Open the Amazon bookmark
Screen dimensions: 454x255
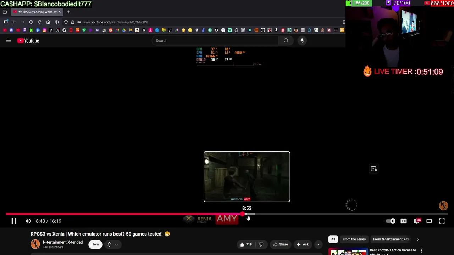[x=137, y=30]
